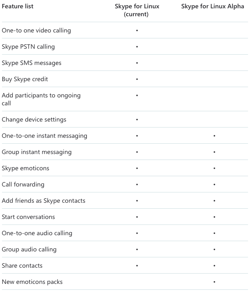Select the 'Share contacts' row label
The width and height of the screenshot is (252, 293).
click(22, 266)
